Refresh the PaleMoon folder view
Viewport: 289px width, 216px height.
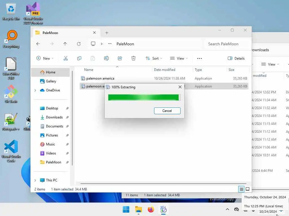pos(79,44)
